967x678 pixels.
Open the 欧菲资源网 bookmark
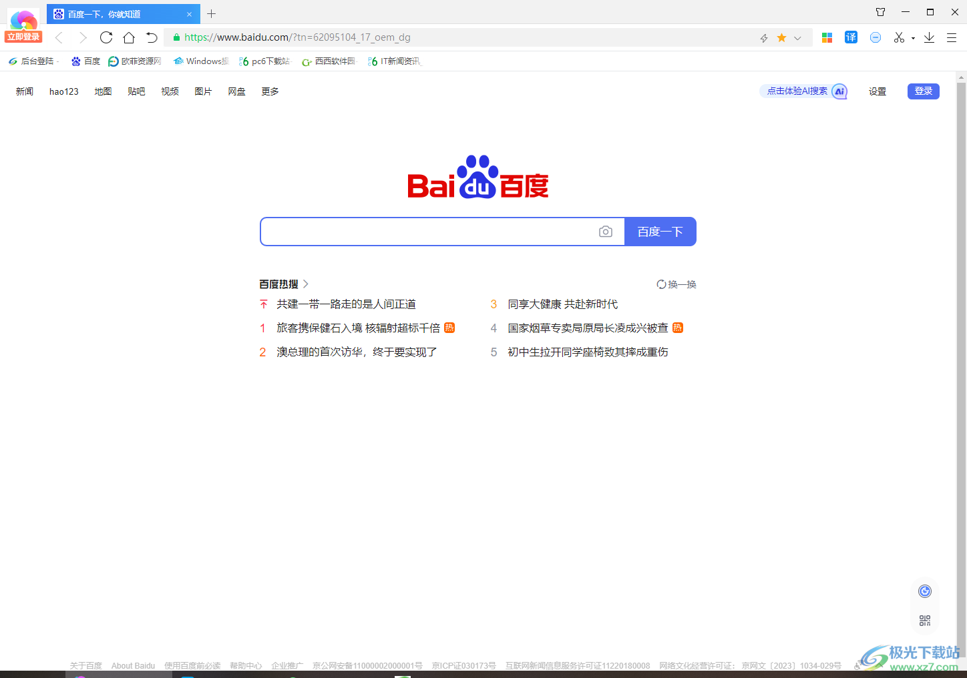click(135, 61)
